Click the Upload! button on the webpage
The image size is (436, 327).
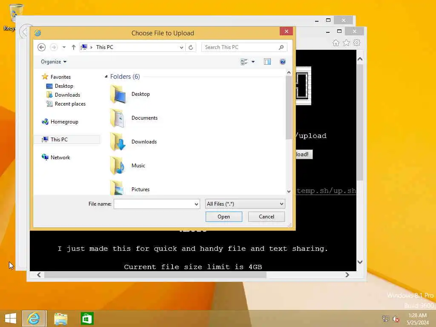[304, 154]
